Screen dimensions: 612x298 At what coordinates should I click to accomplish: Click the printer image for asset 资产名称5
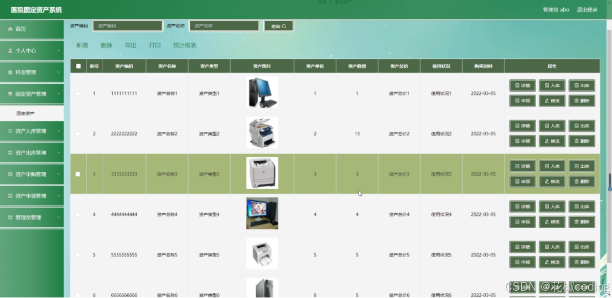pos(262,254)
